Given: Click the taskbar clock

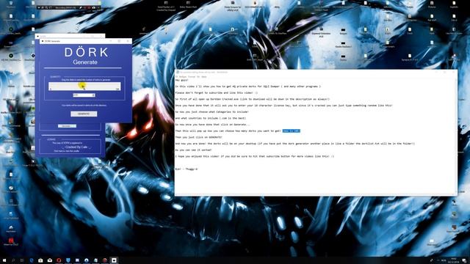Looking at the screenshot, I should (x=454, y=260).
